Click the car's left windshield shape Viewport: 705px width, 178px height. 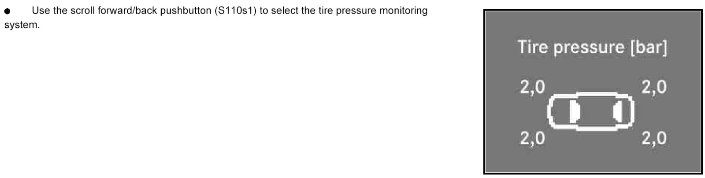point(573,112)
